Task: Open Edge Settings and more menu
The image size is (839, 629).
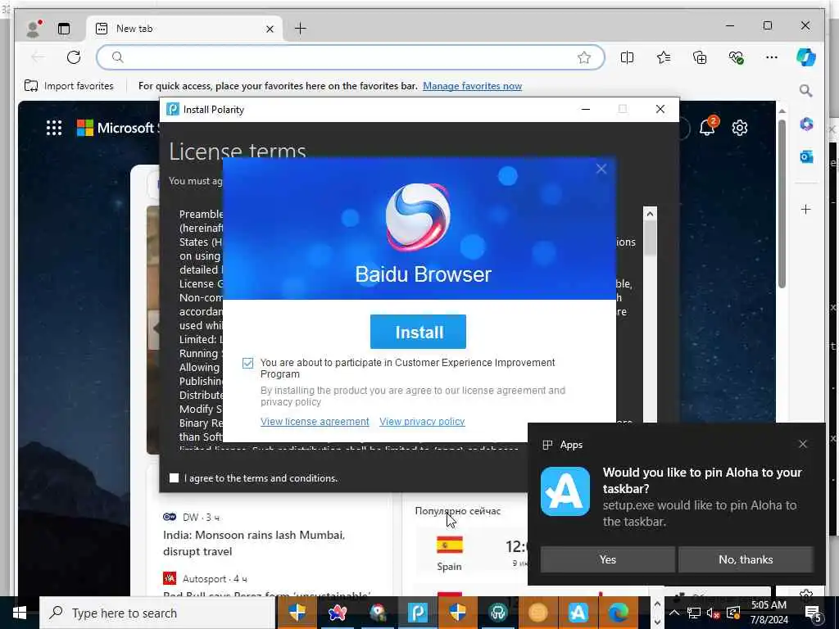Action: [772, 57]
